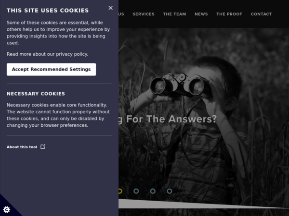Go to The Team page
This screenshot has height=216, width=289.
click(174, 14)
